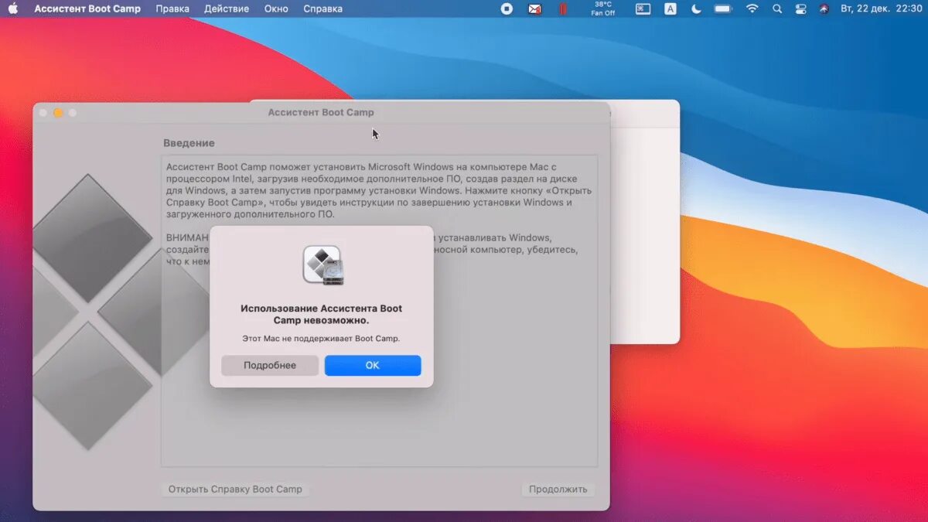
Task: Open the Apple menu
Action: 13,9
